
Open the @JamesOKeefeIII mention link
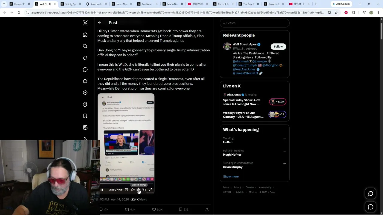pos(245,73)
